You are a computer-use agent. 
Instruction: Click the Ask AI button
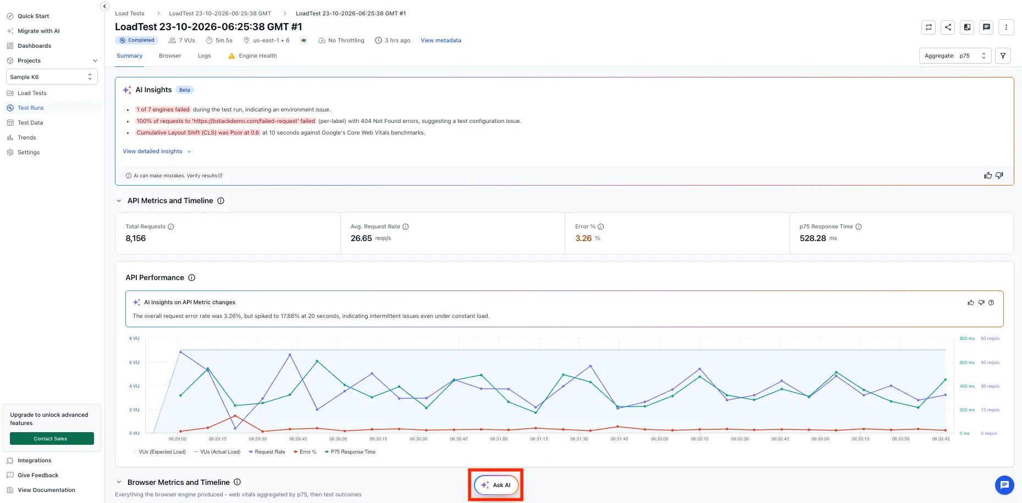[x=496, y=485]
